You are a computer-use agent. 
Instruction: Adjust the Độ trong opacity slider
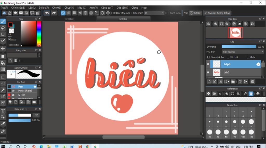pos(239,47)
